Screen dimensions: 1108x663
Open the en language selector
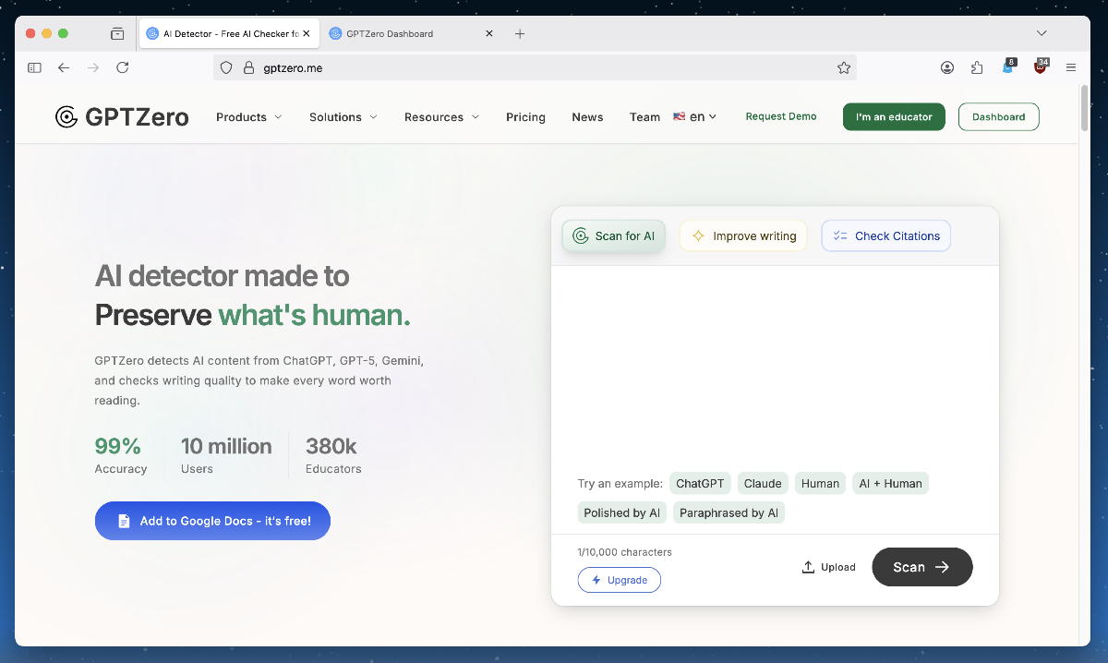tap(695, 116)
